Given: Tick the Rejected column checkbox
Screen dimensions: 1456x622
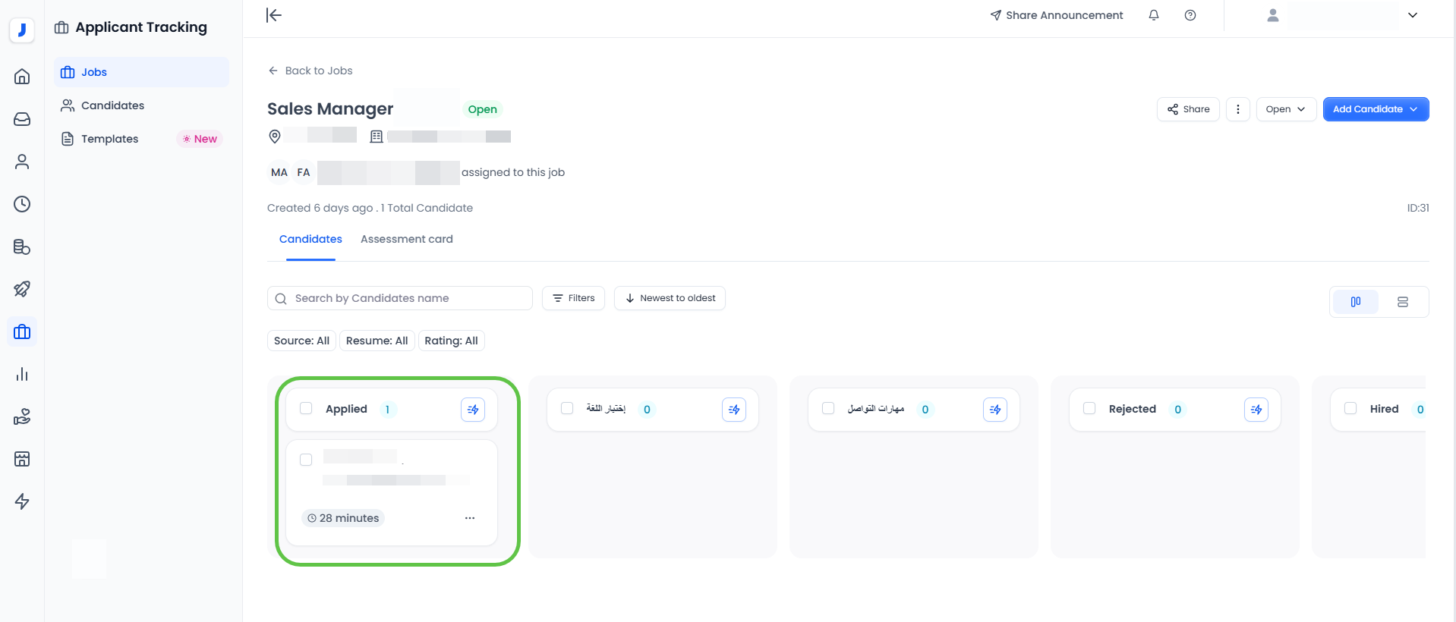Looking at the screenshot, I should [x=1089, y=409].
